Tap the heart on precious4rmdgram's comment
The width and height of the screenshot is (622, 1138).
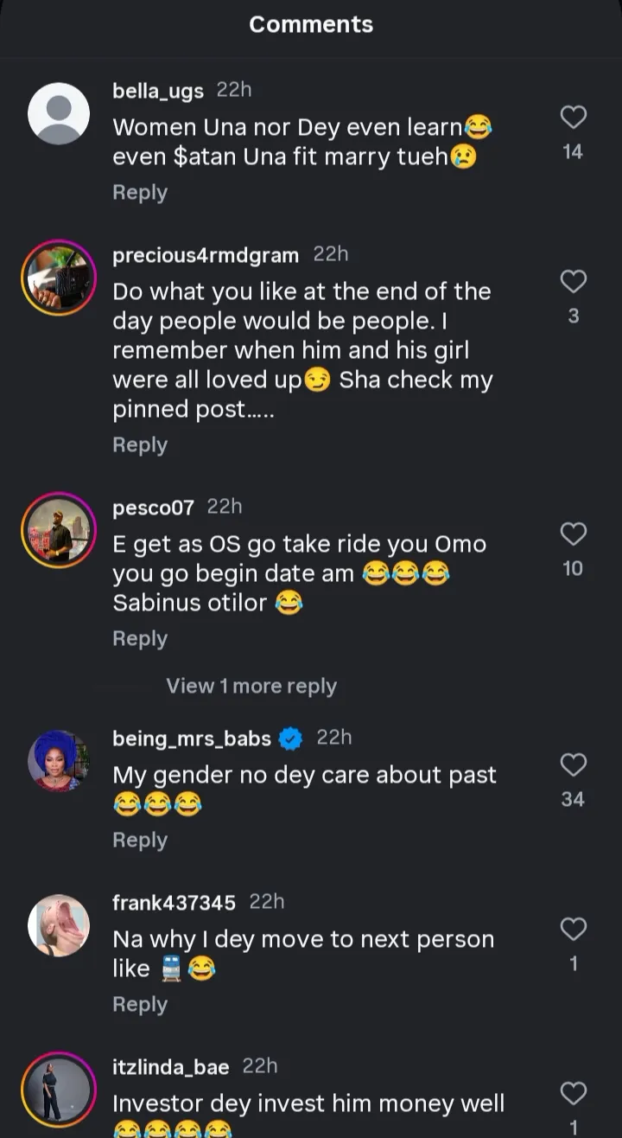pyautogui.click(x=573, y=281)
